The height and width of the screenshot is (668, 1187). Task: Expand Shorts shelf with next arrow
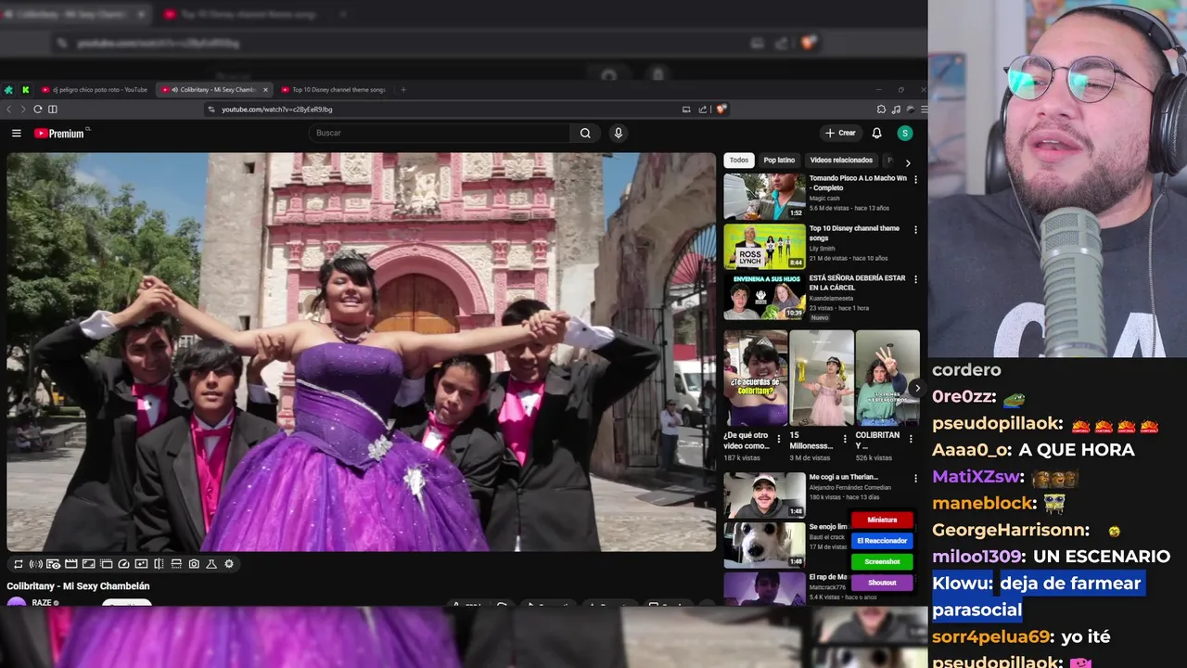pyautogui.click(x=917, y=389)
